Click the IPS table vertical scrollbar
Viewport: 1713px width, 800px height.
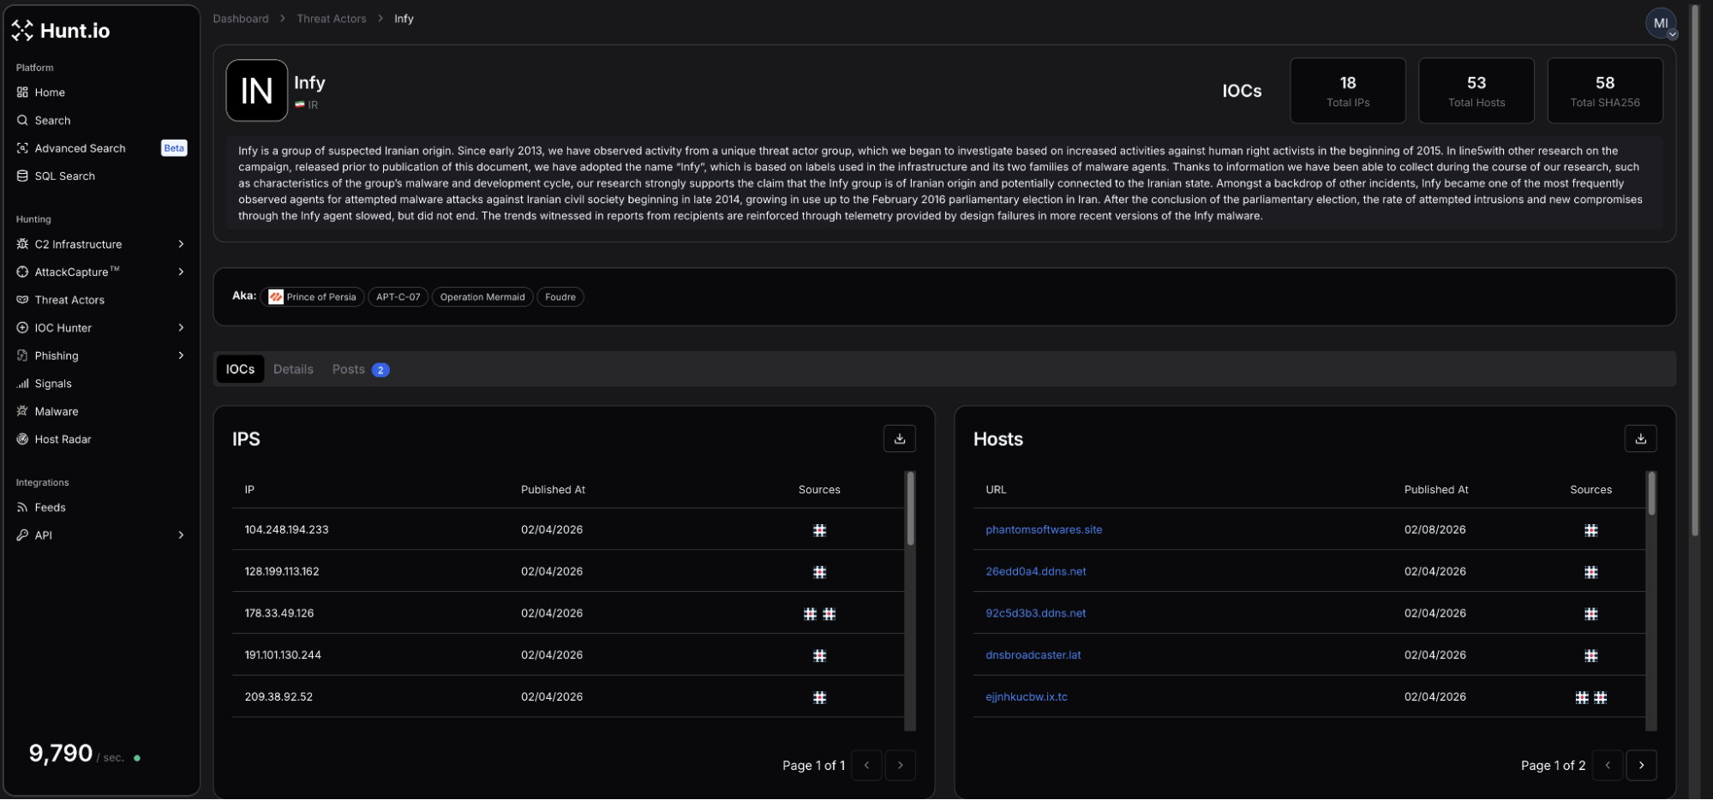910,508
